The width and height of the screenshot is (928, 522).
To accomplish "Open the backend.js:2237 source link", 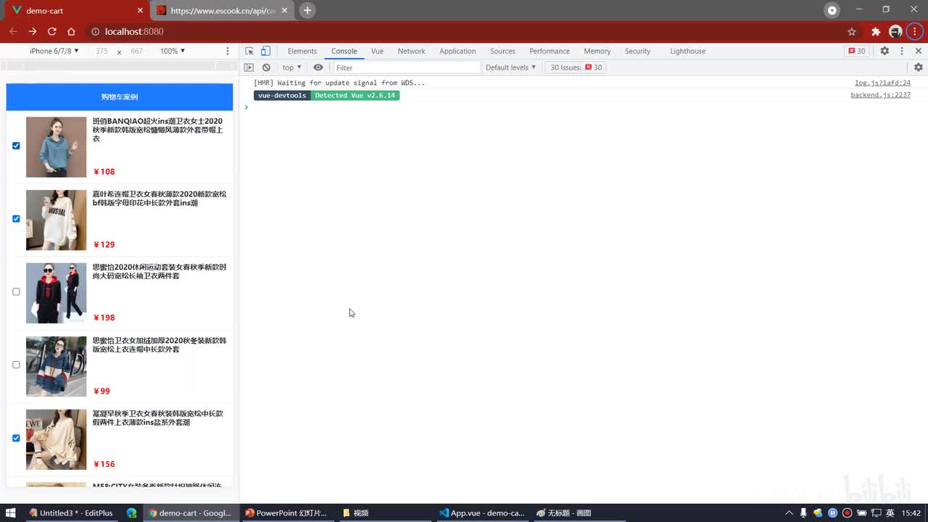I will click(x=880, y=95).
